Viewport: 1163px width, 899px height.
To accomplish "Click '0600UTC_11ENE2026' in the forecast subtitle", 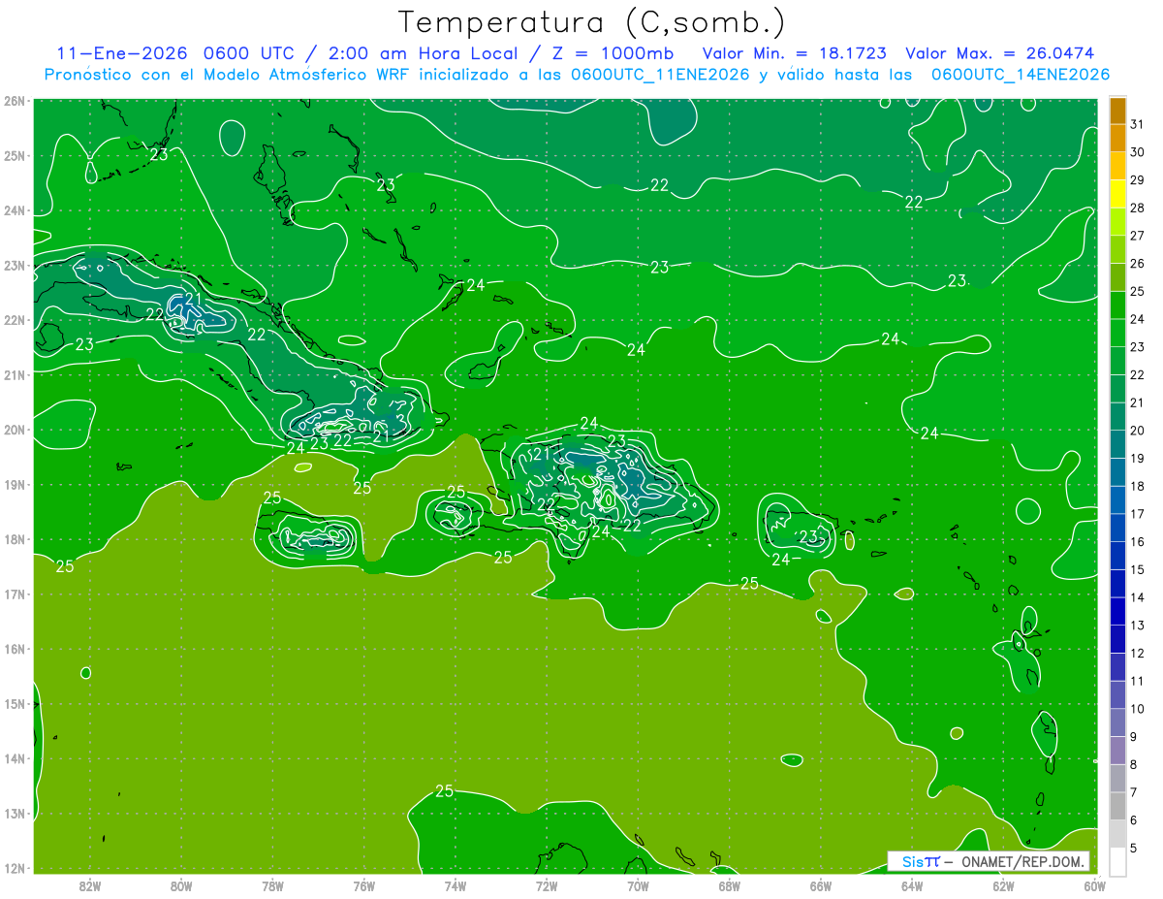I will pos(660,75).
